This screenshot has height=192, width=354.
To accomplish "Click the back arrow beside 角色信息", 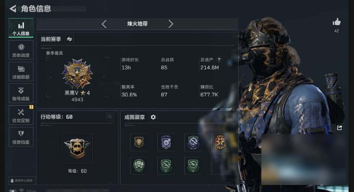I will tap(13, 9).
